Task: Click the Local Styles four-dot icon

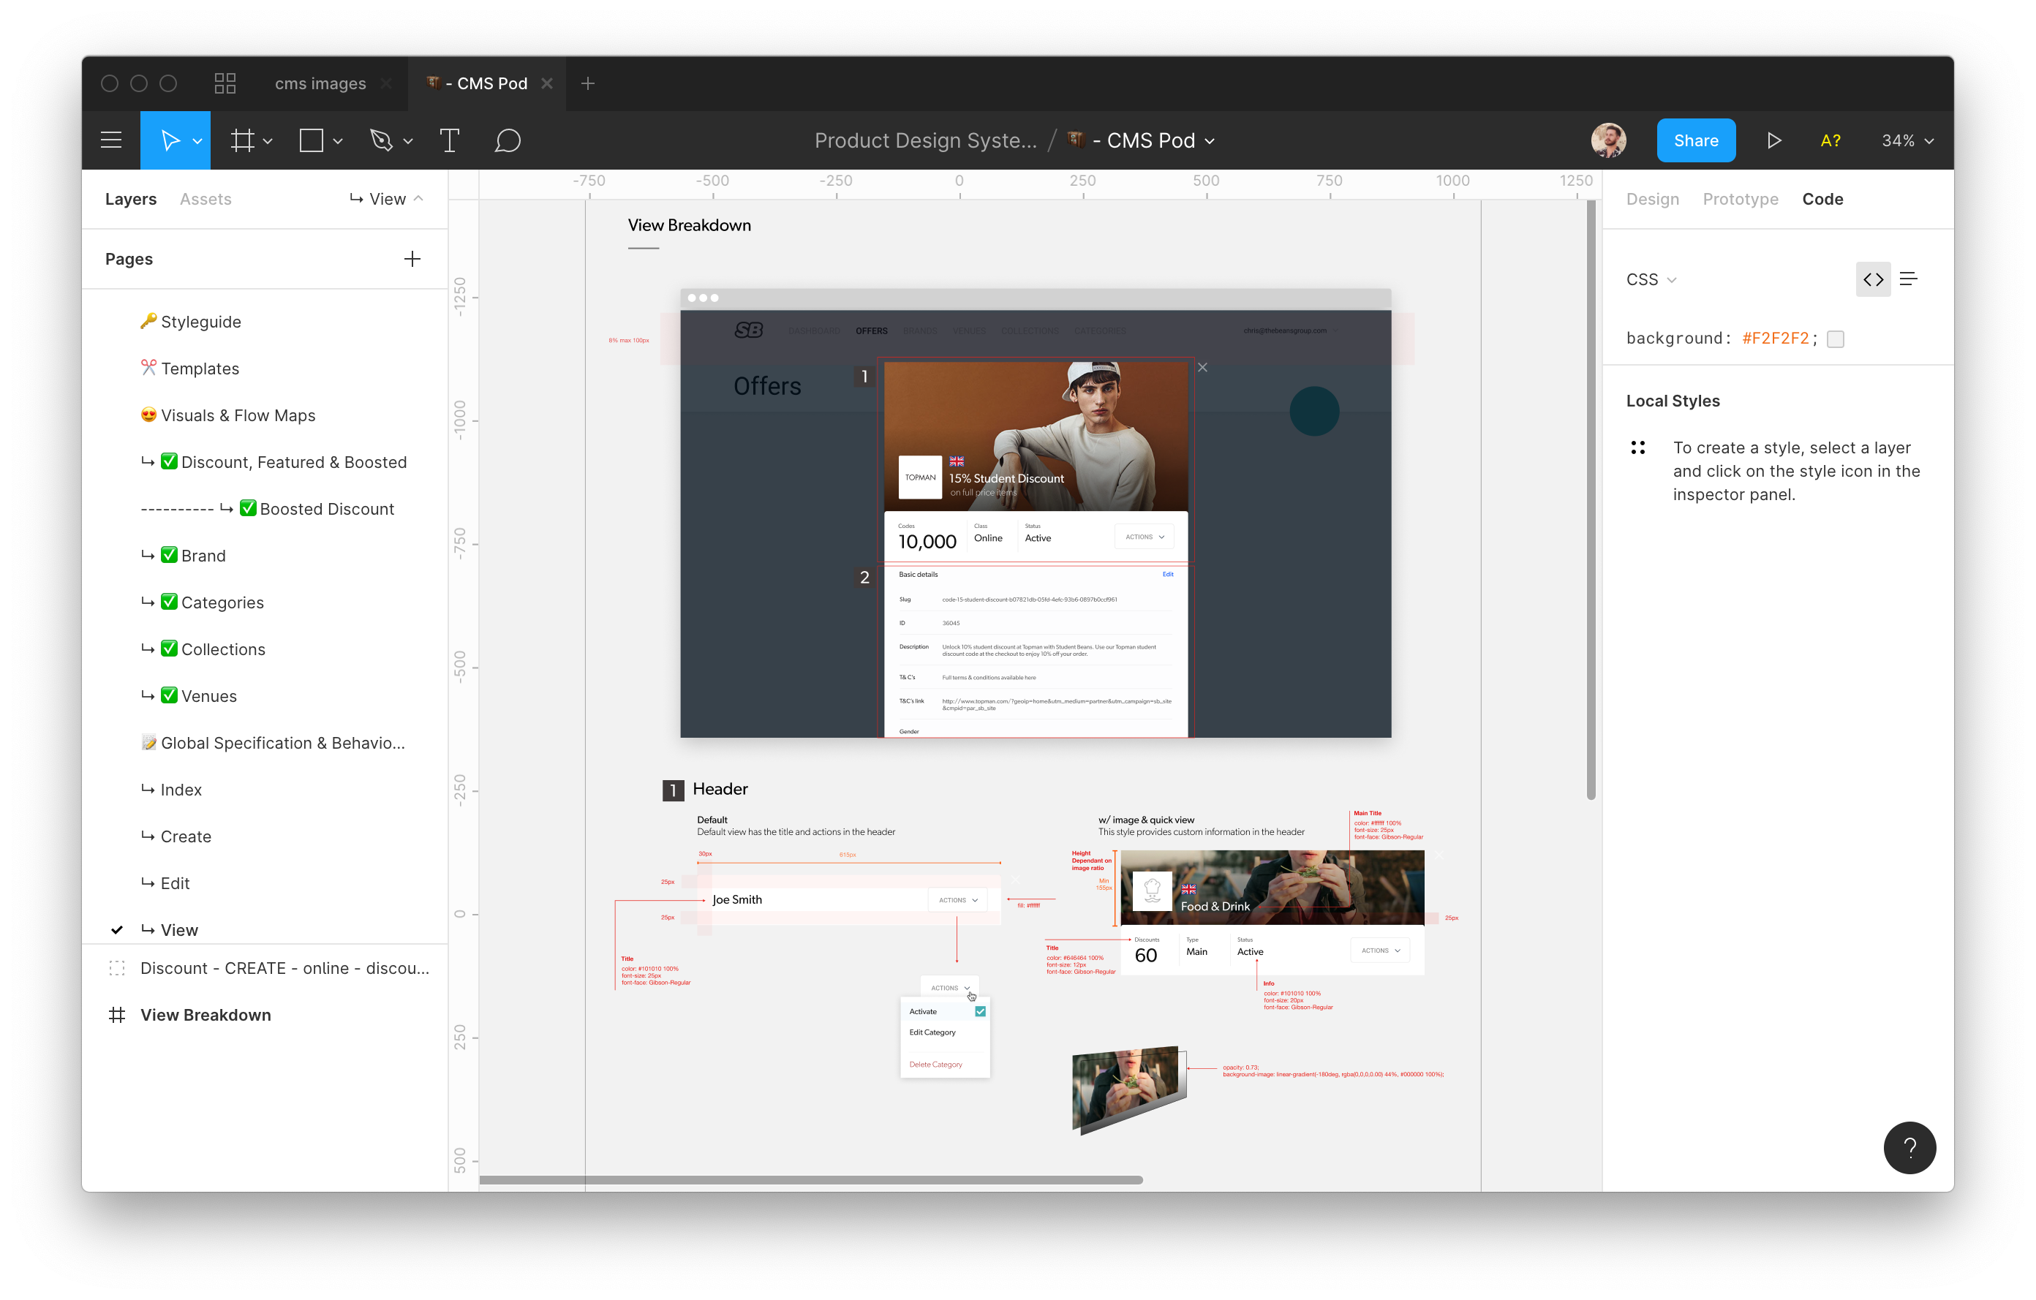Action: [1637, 447]
